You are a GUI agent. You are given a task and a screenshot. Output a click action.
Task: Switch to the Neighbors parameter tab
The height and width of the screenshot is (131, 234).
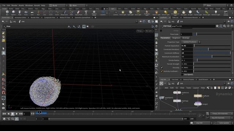pyautogui.click(x=176, y=38)
